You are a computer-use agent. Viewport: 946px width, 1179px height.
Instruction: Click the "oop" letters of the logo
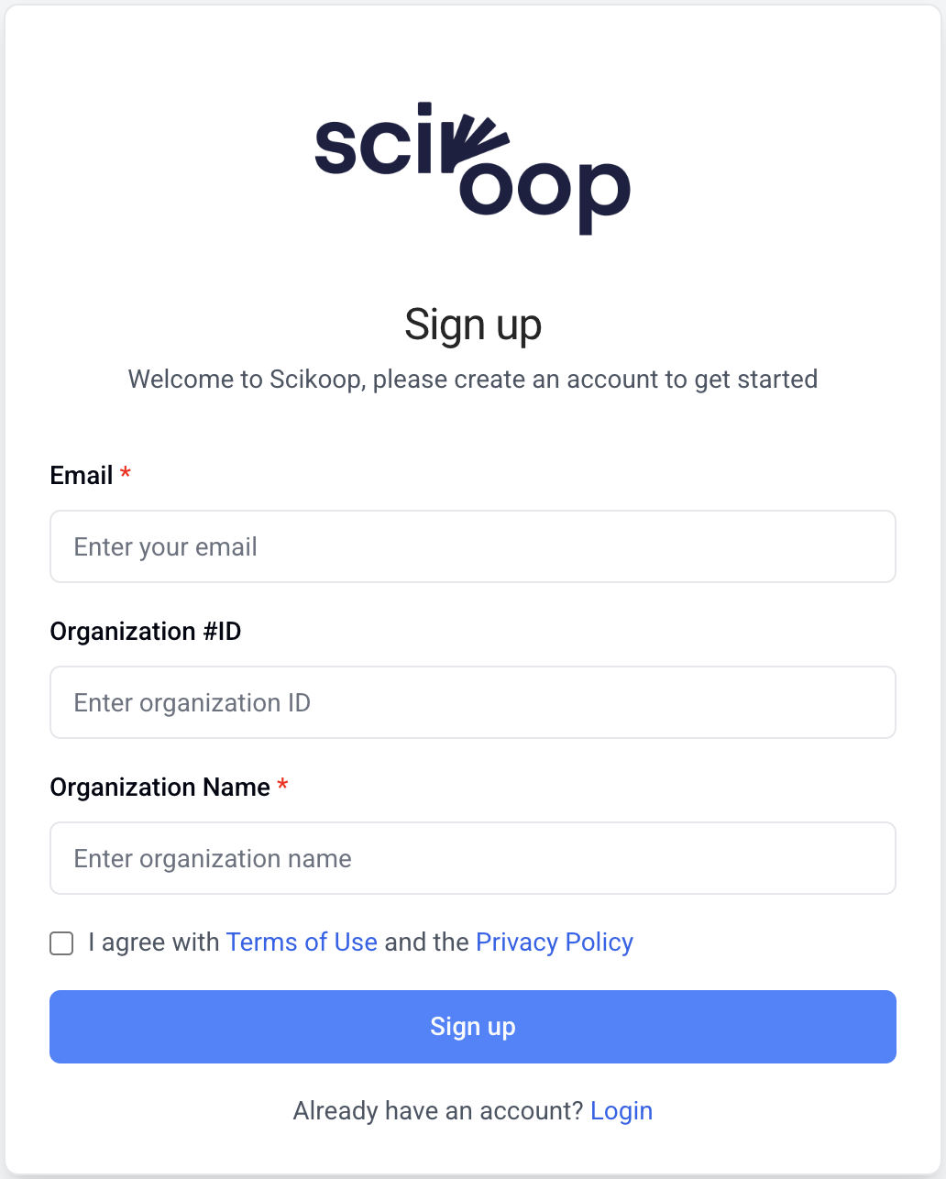pos(544,193)
